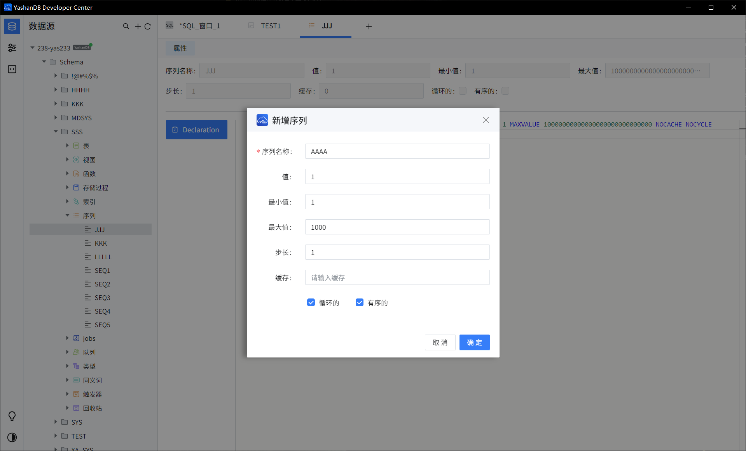Toggle the 循环的 checkbox in properties panel

[463, 91]
